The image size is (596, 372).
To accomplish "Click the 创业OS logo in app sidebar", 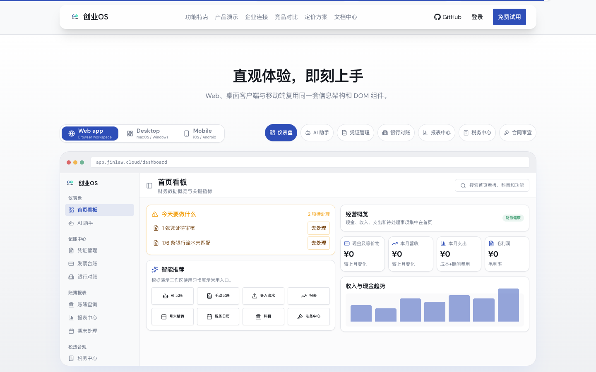I will [x=82, y=183].
